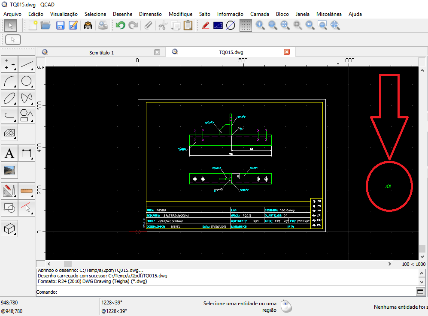The image size is (428, 316).
Task: Open the Edição menu
Action: (x=36, y=14)
